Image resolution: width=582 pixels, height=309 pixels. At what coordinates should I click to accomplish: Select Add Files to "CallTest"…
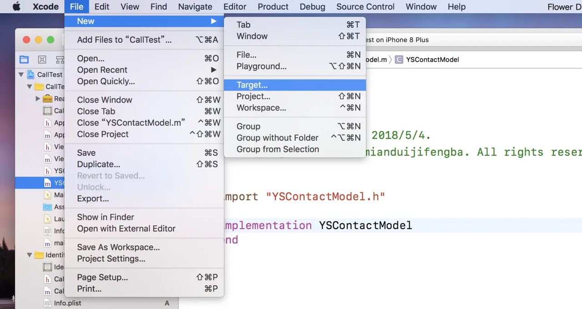144,40
